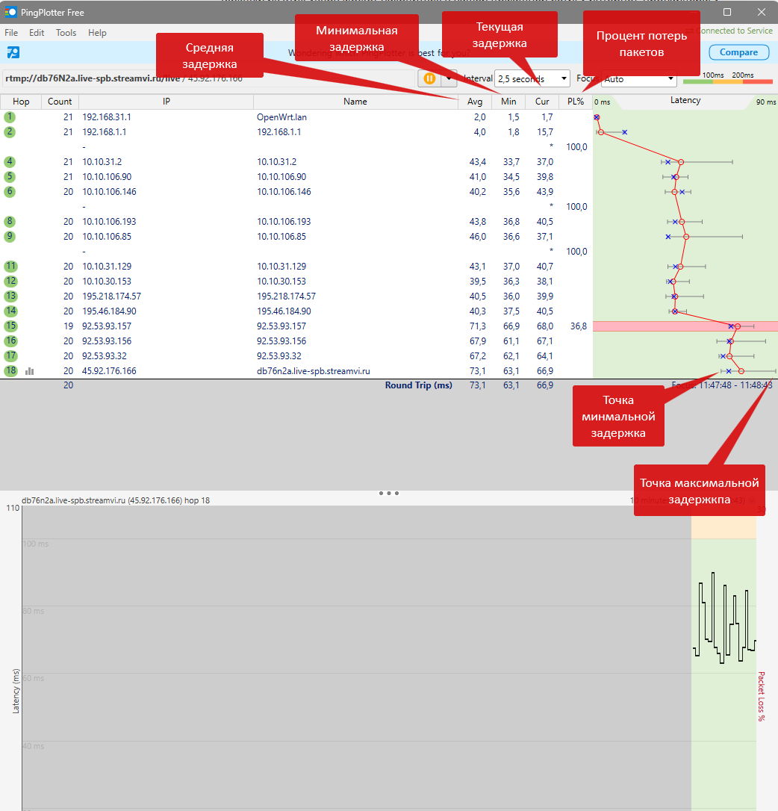Click the Avg column header
778x811 pixels.
tap(475, 102)
